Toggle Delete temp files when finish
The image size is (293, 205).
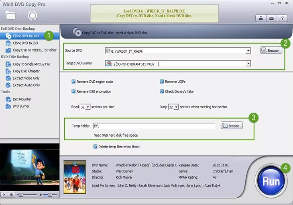[x=95, y=146]
